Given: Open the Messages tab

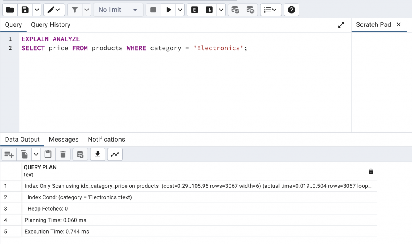Looking at the screenshot, I should (64, 140).
